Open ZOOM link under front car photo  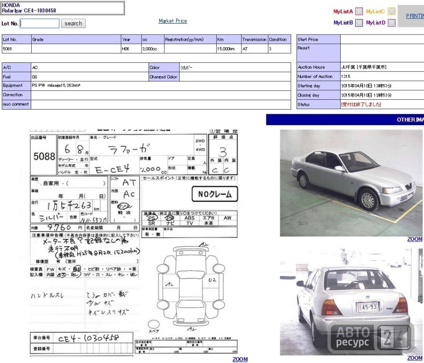(415, 239)
